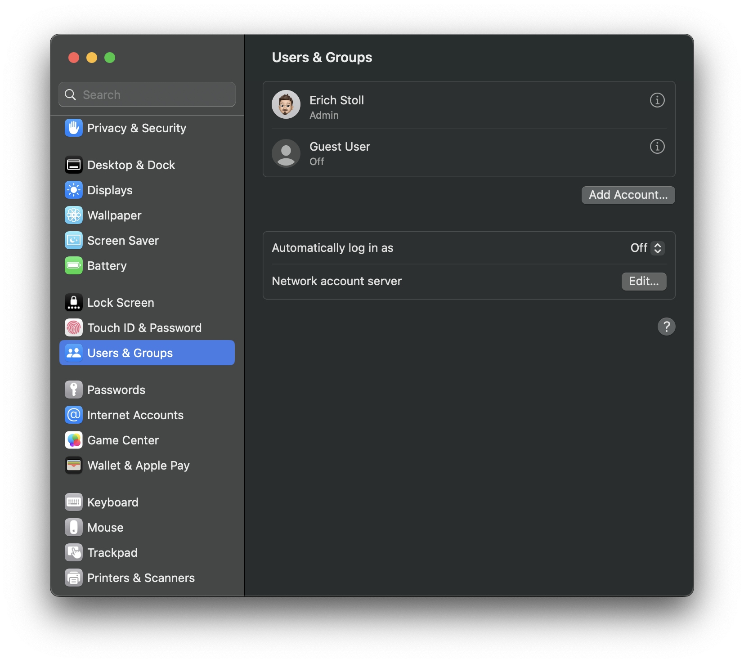
Task: Open the Privacy & Security settings icon
Action: coord(73,128)
